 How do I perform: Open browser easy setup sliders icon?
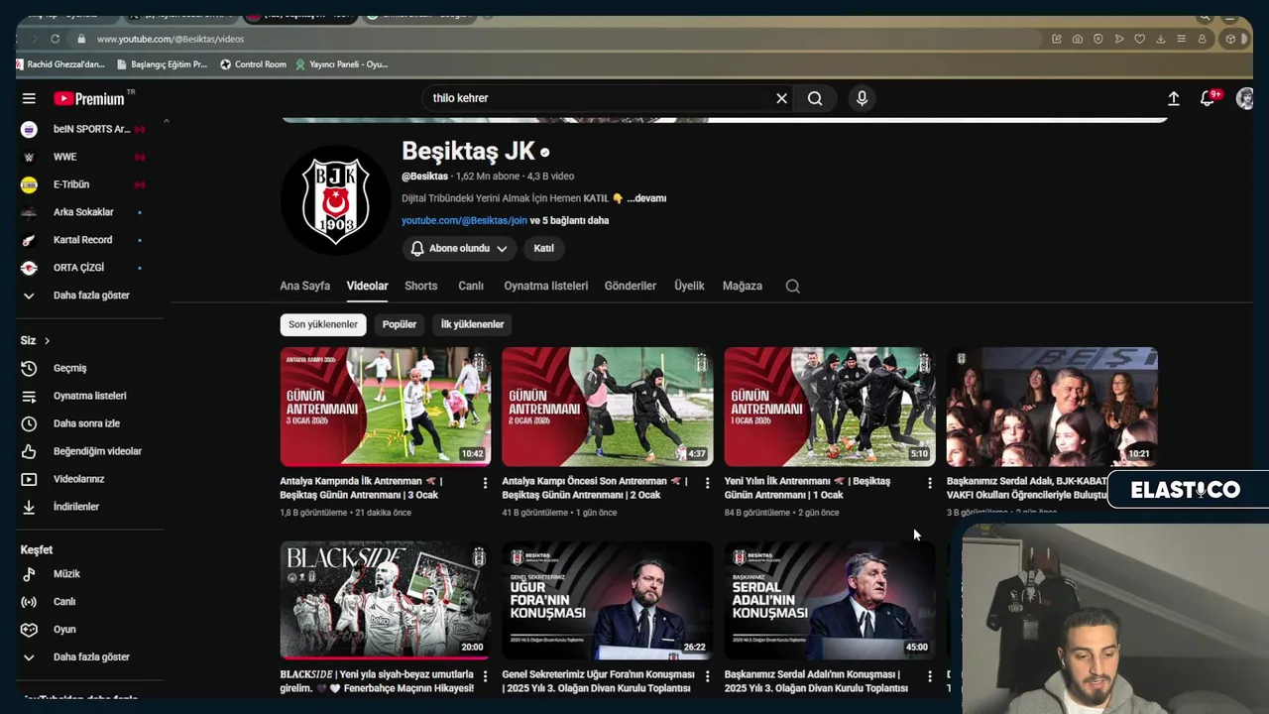coord(1182,39)
